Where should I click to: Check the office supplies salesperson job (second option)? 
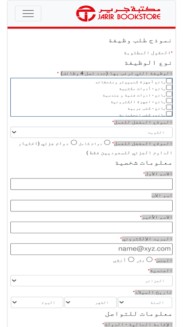tap(169, 87)
